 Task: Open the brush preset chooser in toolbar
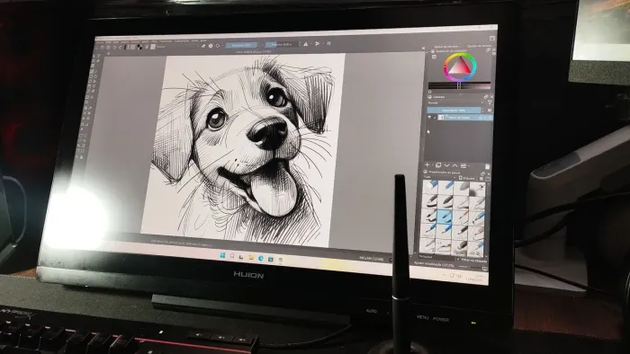[x=153, y=47]
